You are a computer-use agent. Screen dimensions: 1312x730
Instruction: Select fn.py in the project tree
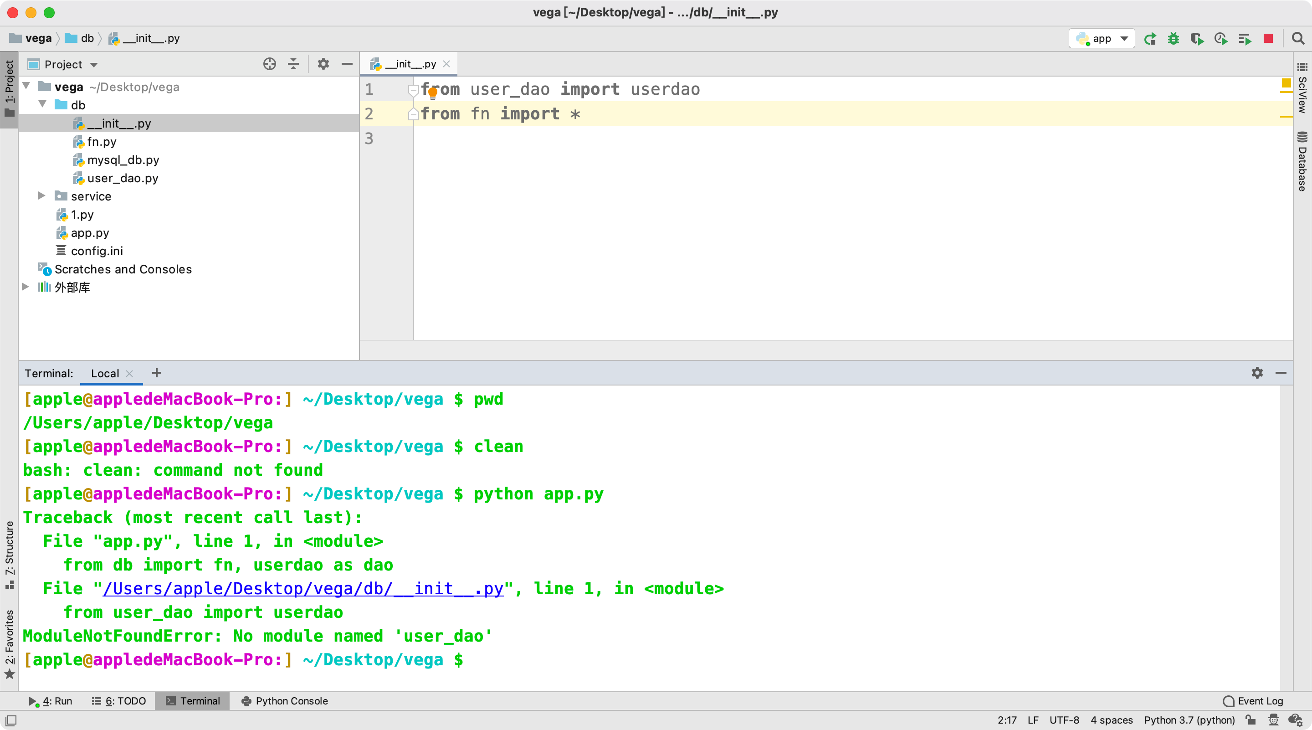101,142
